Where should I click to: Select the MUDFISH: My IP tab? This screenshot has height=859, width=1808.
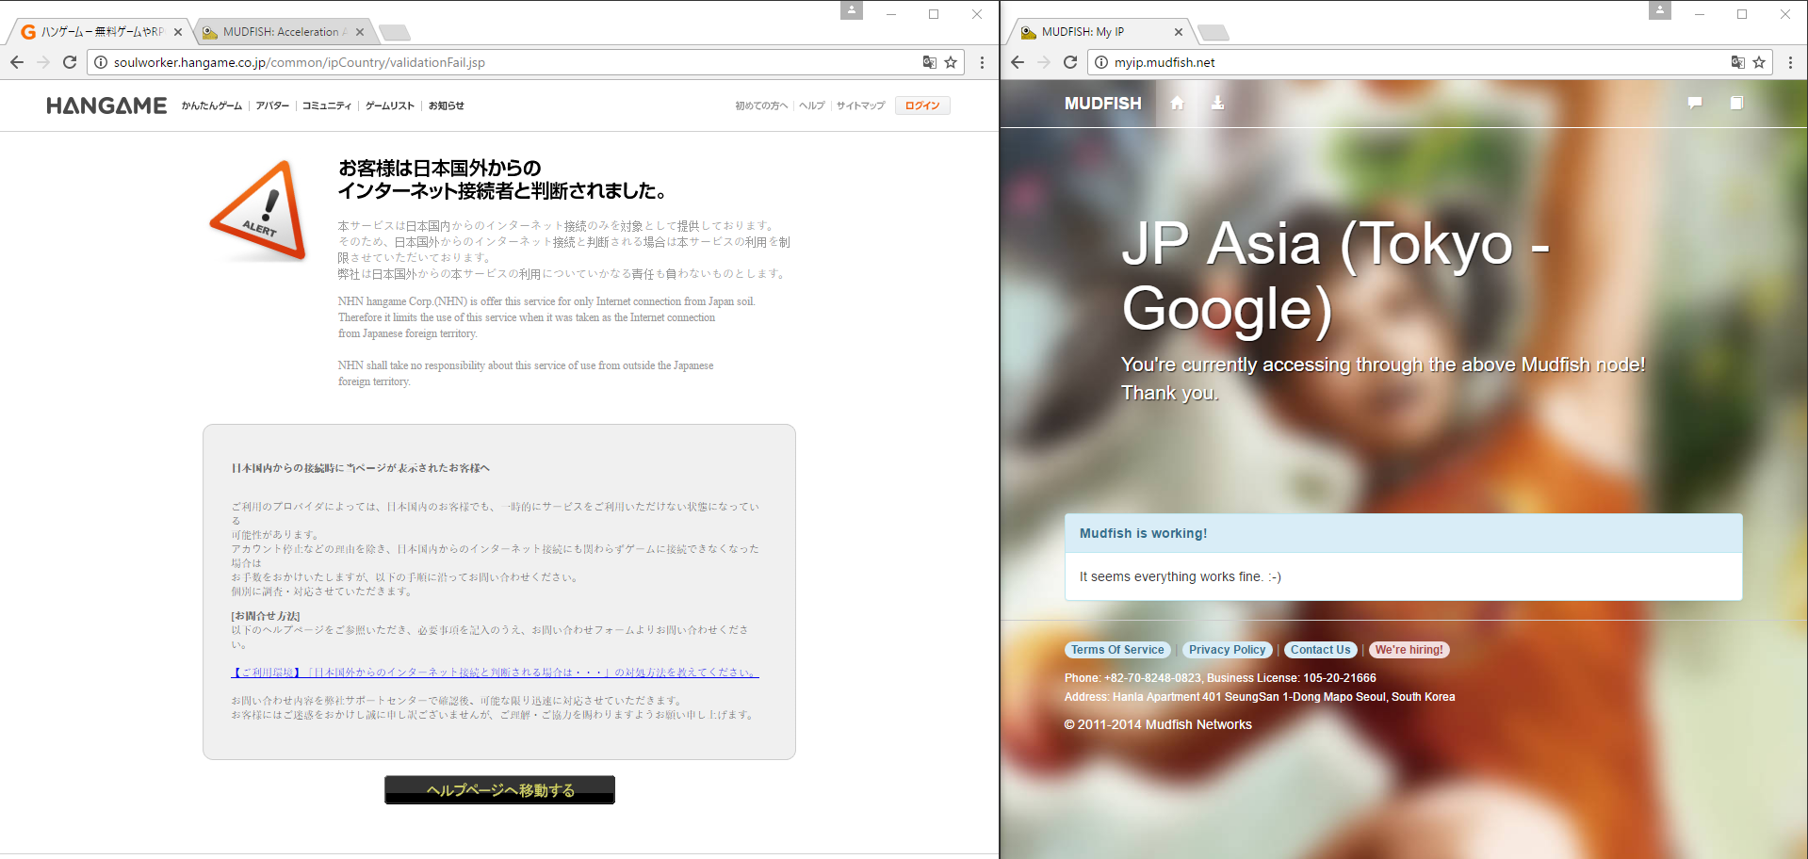(1099, 32)
